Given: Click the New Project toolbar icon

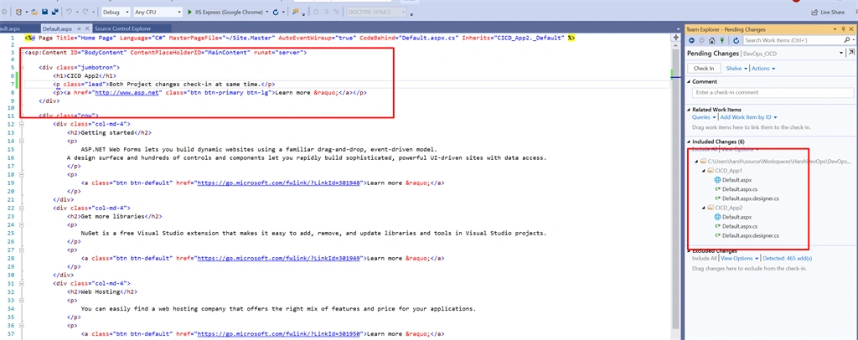Looking at the screenshot, I should pyautogui.click(x=18, y=12).
